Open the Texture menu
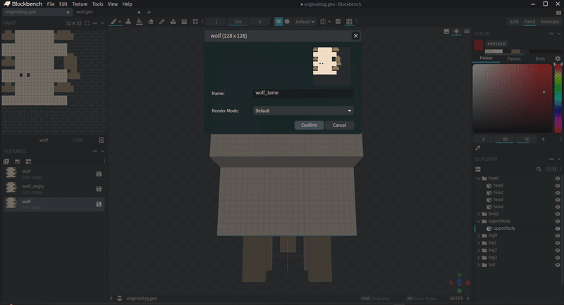Screen dimensions: 564x305 pyautogui.click(x=80, y=4)
